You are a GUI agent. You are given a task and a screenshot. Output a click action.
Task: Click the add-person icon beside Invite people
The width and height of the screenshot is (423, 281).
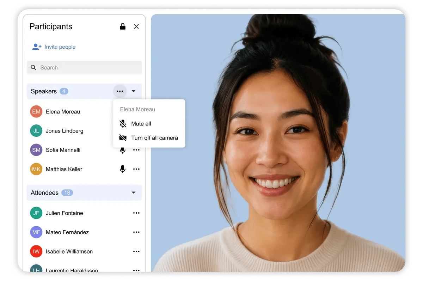[37, 47]
